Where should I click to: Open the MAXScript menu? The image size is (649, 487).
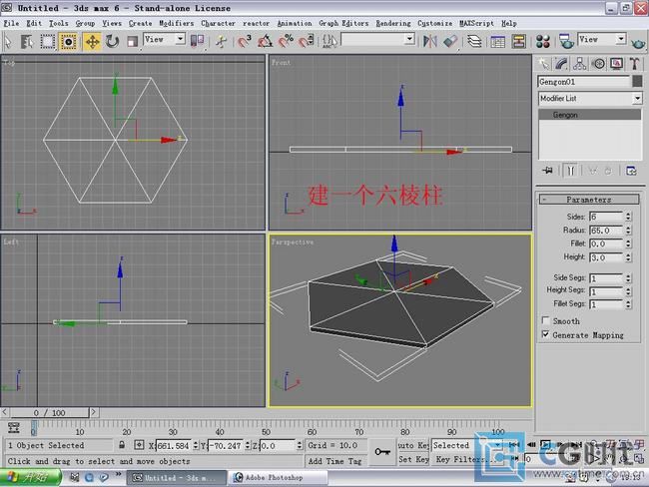coord(477,24)
